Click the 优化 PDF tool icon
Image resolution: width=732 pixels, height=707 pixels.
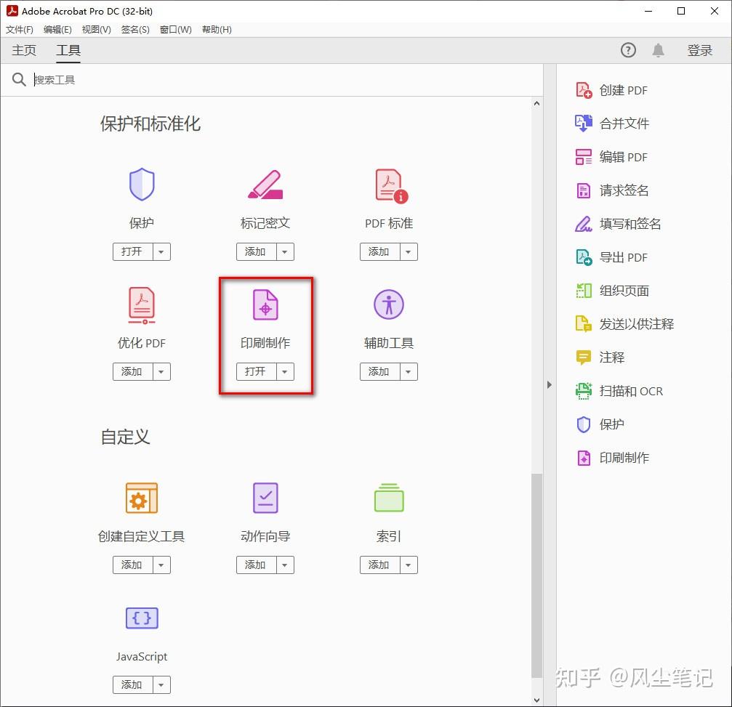coord(142,305)
